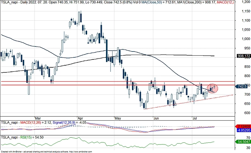This screenshot has height=153, width=251.
Task: Click the 700 price axis label
Action: click(247, 94)
